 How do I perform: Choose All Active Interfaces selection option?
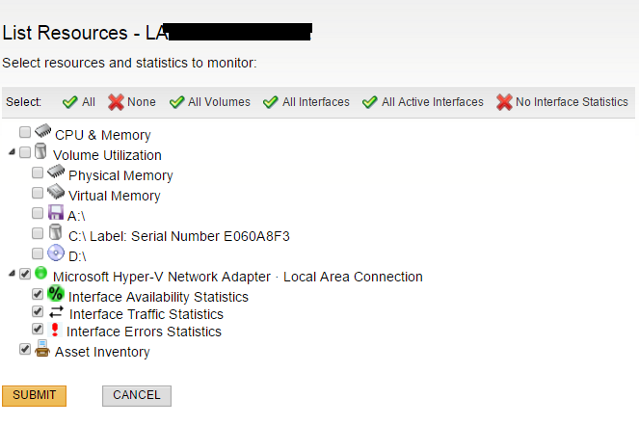tap(423, 102)
